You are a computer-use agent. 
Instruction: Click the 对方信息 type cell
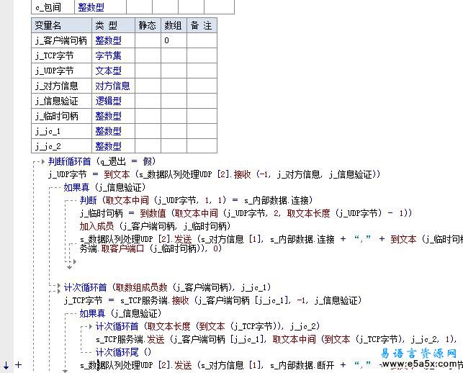(x=113, y=86)
